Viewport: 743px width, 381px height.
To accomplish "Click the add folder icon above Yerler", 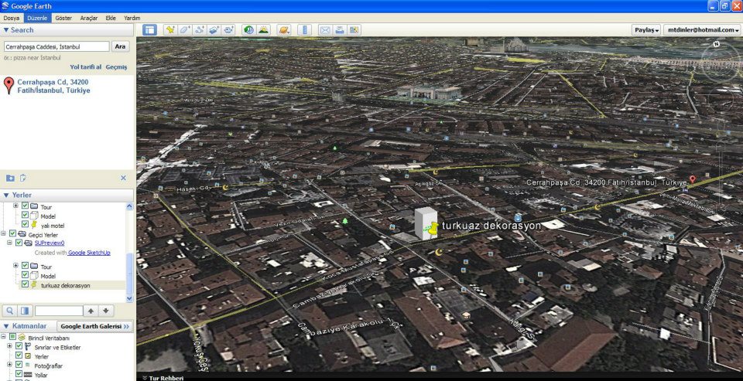I will pos(10,178).
